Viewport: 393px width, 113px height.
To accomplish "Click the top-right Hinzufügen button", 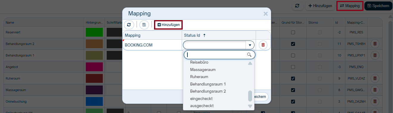I will tap(320, 6).
